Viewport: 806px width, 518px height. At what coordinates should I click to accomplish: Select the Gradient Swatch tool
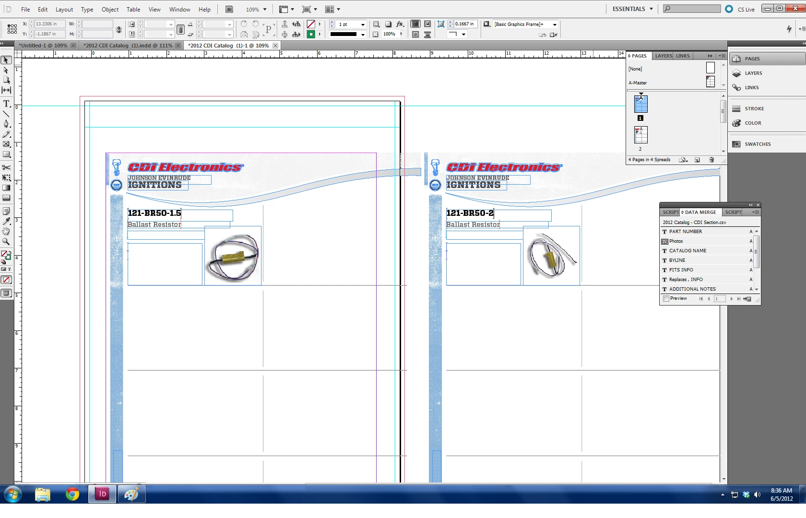[6, 188]
